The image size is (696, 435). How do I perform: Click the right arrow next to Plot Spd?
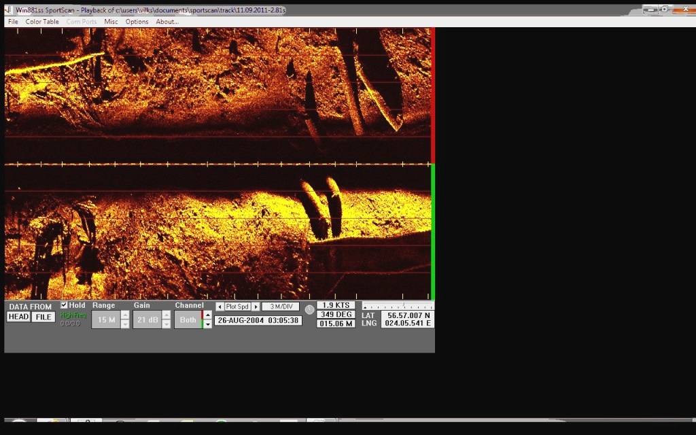click(x=256, y=307)
